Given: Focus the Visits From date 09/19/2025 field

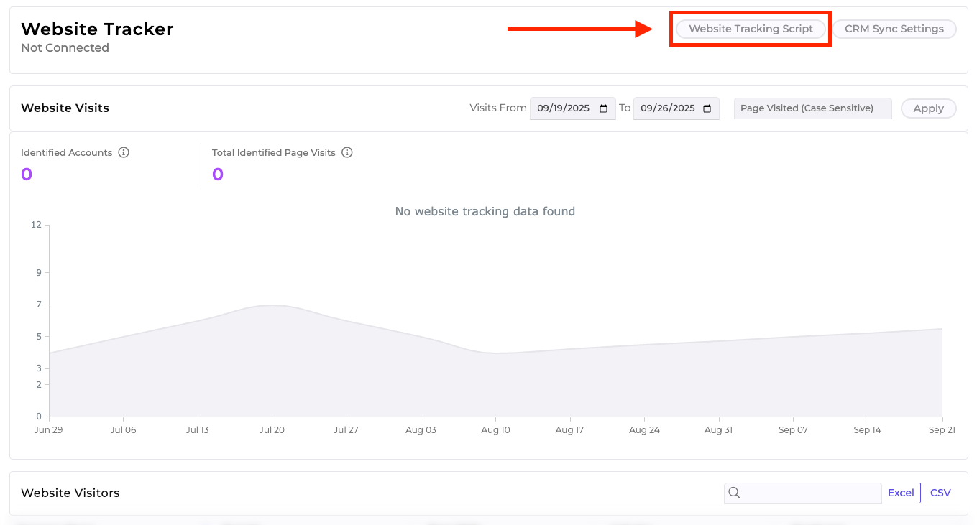Looking at the screenshot, I should tap(563, 108).
